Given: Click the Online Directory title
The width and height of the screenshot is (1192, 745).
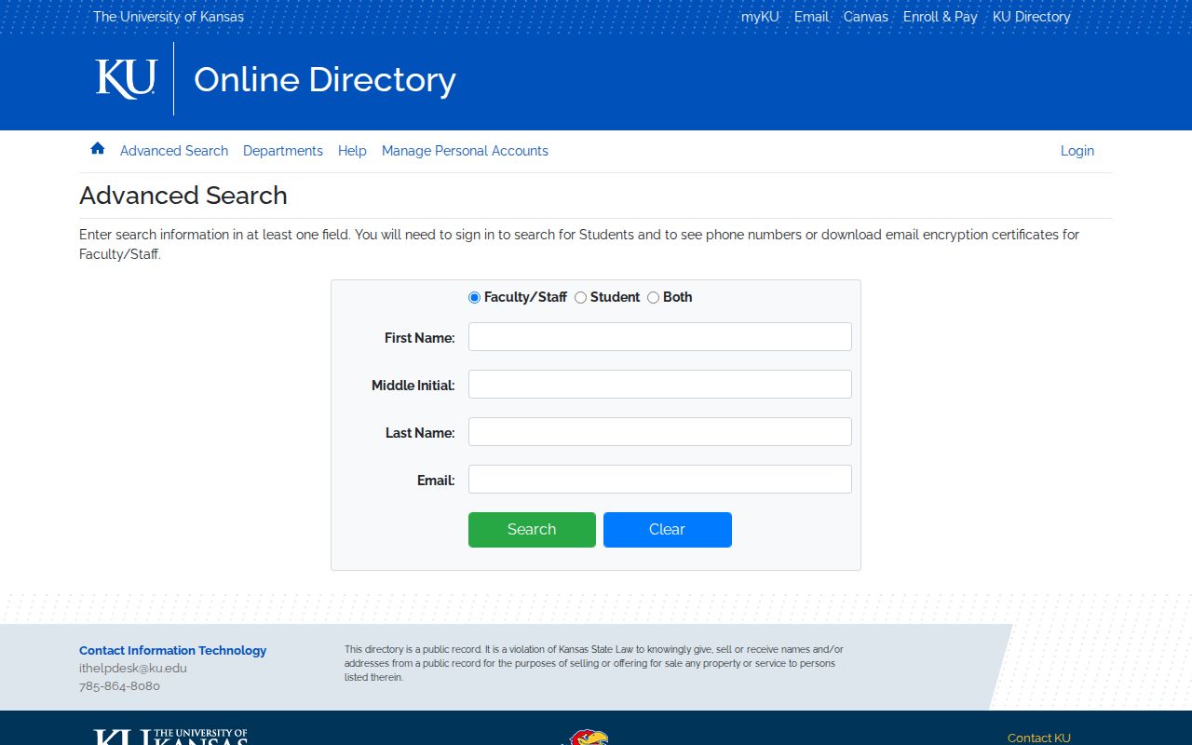Looking at the screenshot, I should tap(325, 80).
